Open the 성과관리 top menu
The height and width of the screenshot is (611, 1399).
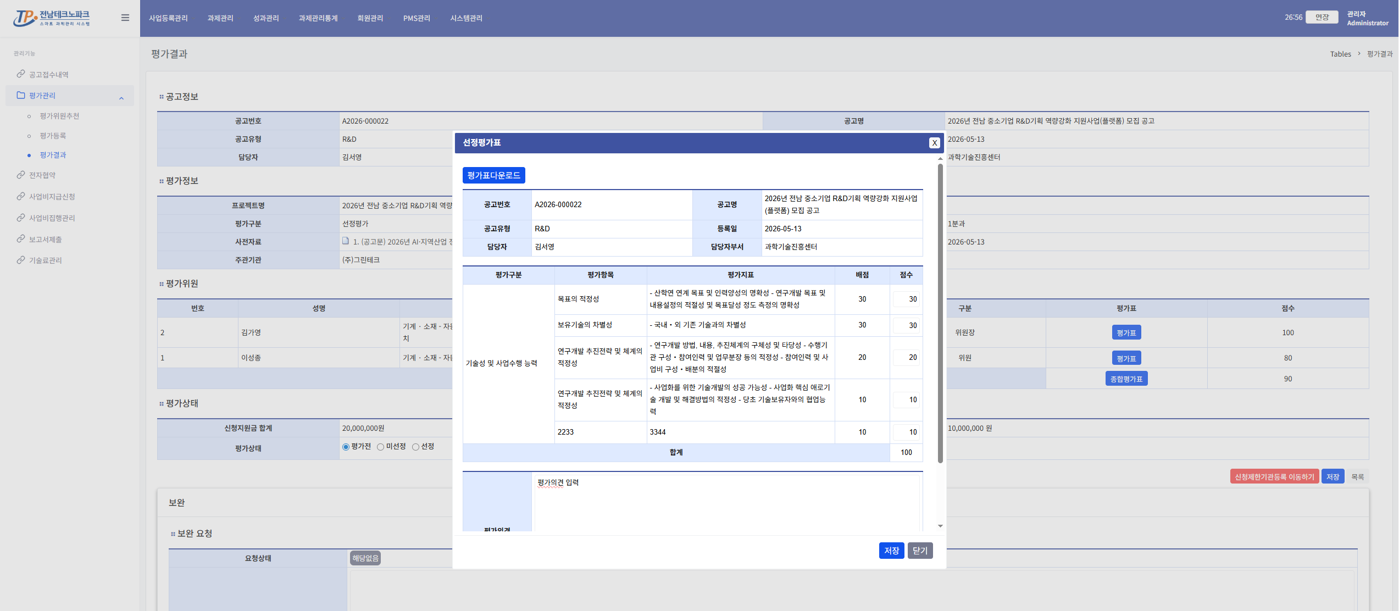point(266,18)
